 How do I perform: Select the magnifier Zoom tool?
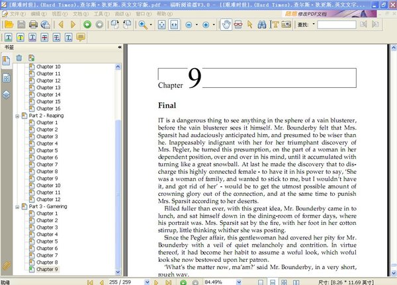click(143, 24)
